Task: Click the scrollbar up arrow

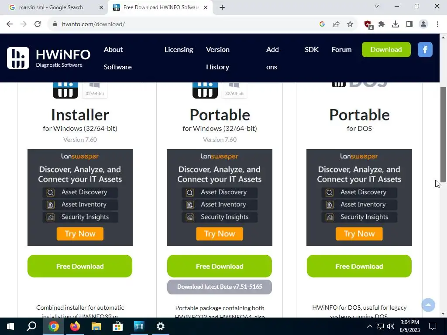Action: click(444, 38)
